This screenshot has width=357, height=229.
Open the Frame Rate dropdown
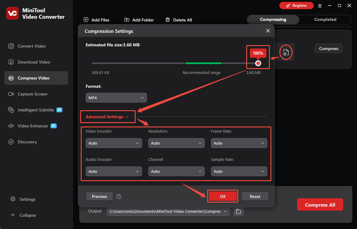coord(239,143)
